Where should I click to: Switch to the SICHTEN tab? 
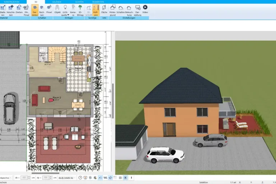tap(79, 2)
